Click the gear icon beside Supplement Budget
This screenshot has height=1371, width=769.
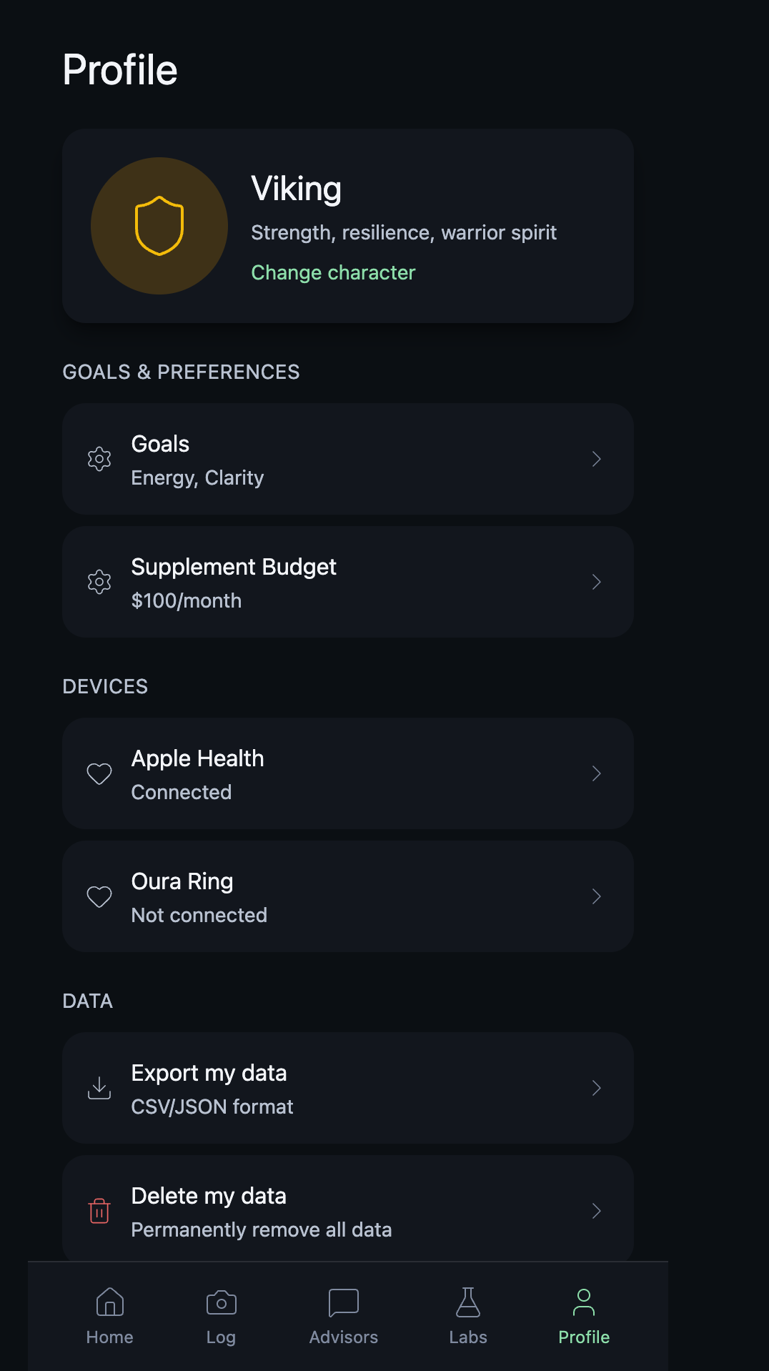(x=99, y=582)
